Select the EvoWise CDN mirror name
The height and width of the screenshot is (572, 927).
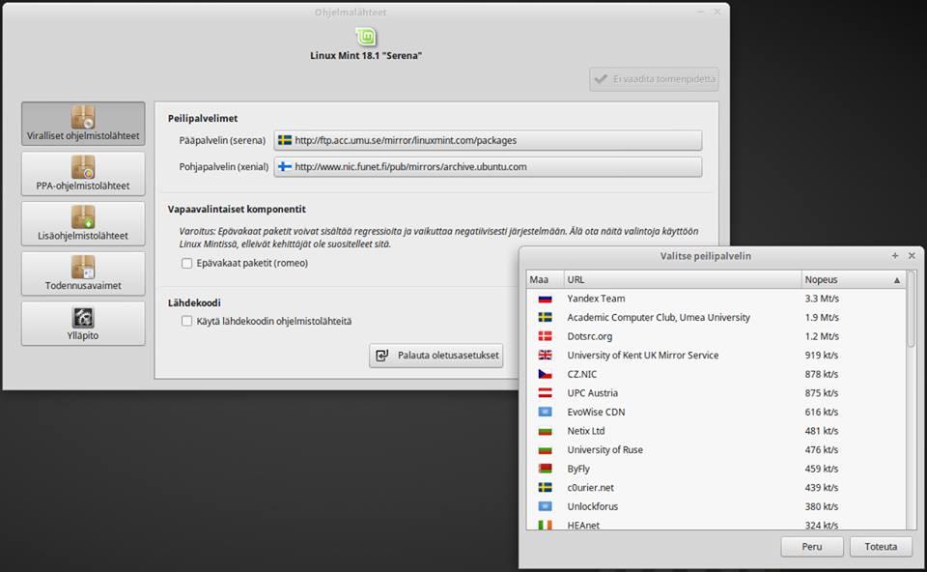point(596,413)
